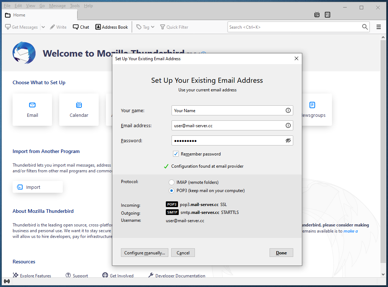Select the IMAP (remote folders) protocol
Viewport: 388px width, 287px height.
click(172, 182)
